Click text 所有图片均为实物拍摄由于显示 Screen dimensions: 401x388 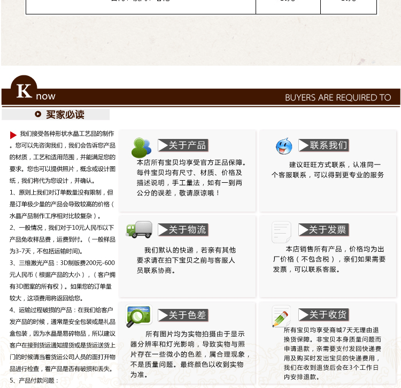(x=195, y=334)
